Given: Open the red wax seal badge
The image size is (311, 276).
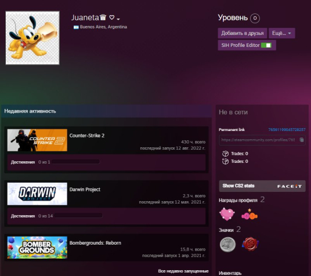Looking at the screenshot, I should point(250,244).
